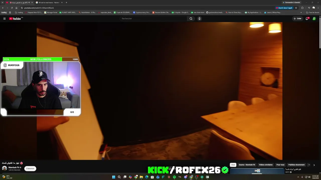Switch to the '49 usd to mad maroc' tab

pyautogui.click(x=49, y=2)
